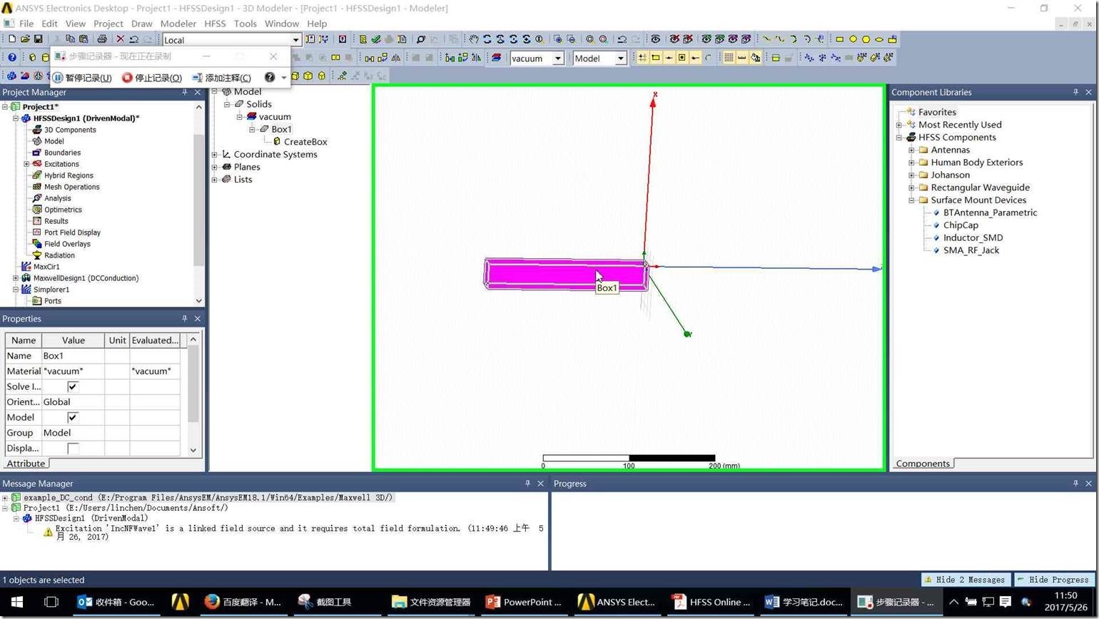Screen dimensions: 1099x619
Task: Click the Draw circle tool
Action: [x=853, y=39]
